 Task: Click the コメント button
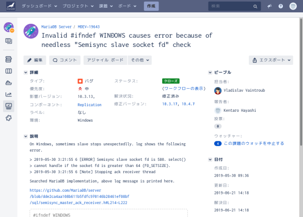[x=65, y=60]
